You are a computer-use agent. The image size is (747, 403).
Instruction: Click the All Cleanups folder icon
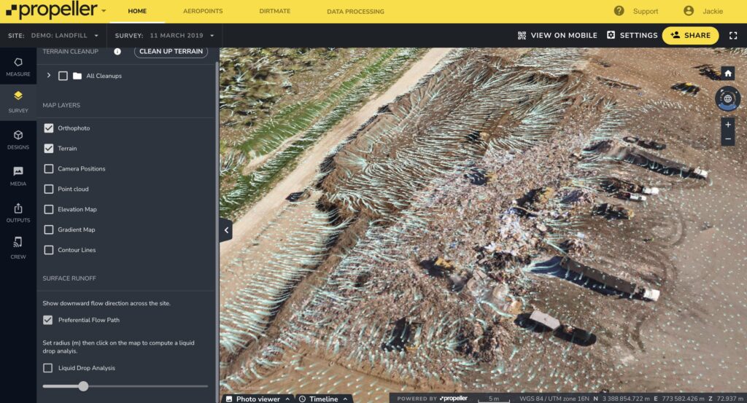(x=77, y=76)
